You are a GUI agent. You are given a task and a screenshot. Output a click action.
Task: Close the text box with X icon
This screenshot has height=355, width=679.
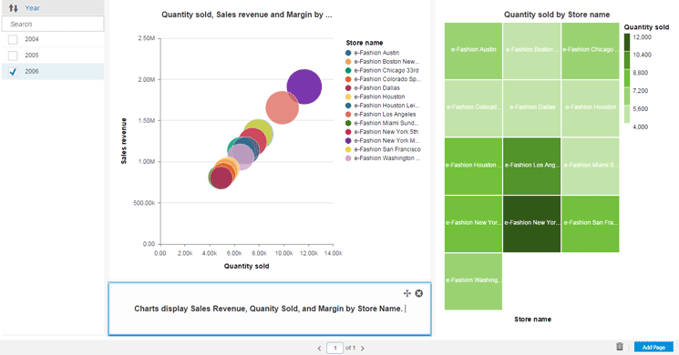click(418, 293)
